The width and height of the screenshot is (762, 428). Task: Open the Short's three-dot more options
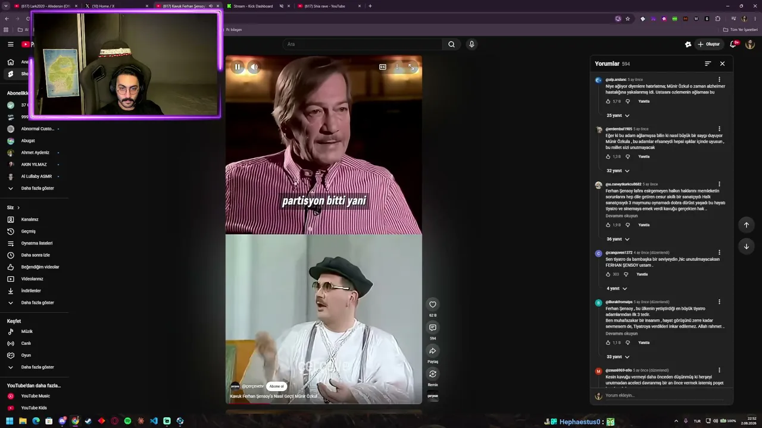(x=397, y=67)
